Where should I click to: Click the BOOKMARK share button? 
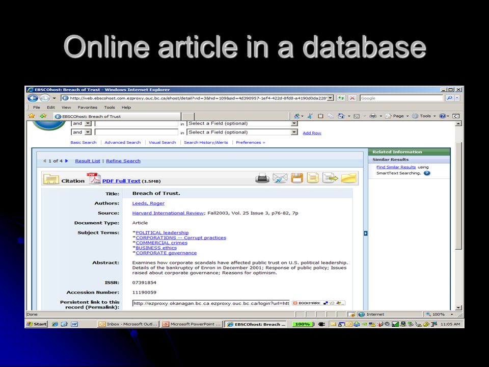[318, 303]
